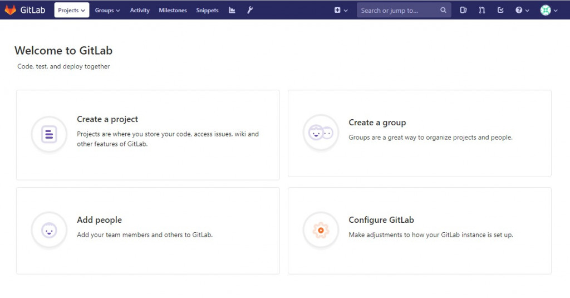Viewport: 570px width, 298px height.
Task: Click the Create a group title
Action: click(x=377, y=122)
